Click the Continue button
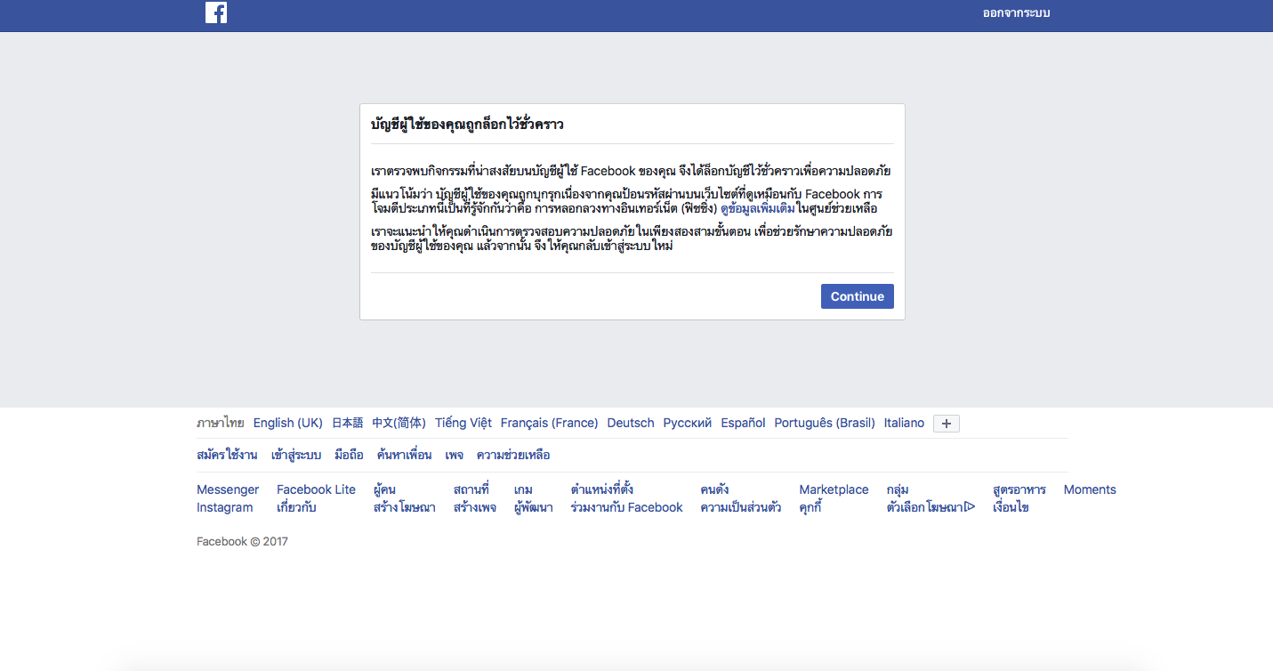 pyautogui.click(x=858, y=296)
